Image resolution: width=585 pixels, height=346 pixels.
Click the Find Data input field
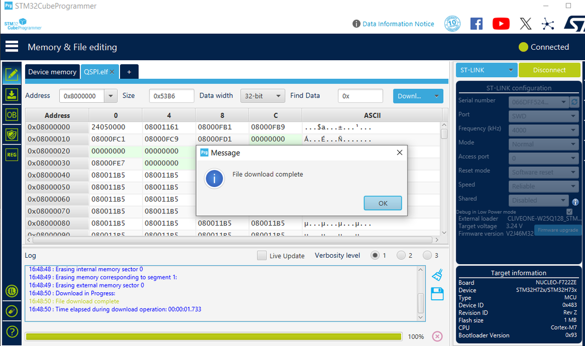(360, 96)
